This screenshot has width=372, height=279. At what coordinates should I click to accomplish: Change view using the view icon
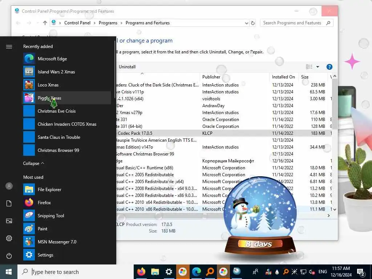pyautogui.click(x=309, y=67)
